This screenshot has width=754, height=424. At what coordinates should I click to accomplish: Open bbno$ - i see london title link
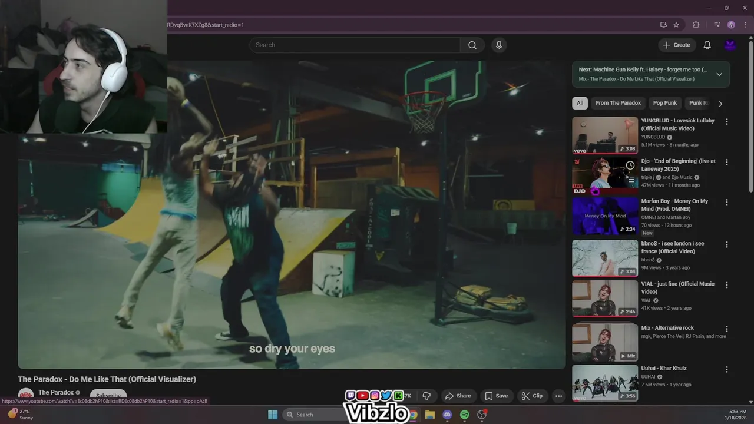(673, 247)
